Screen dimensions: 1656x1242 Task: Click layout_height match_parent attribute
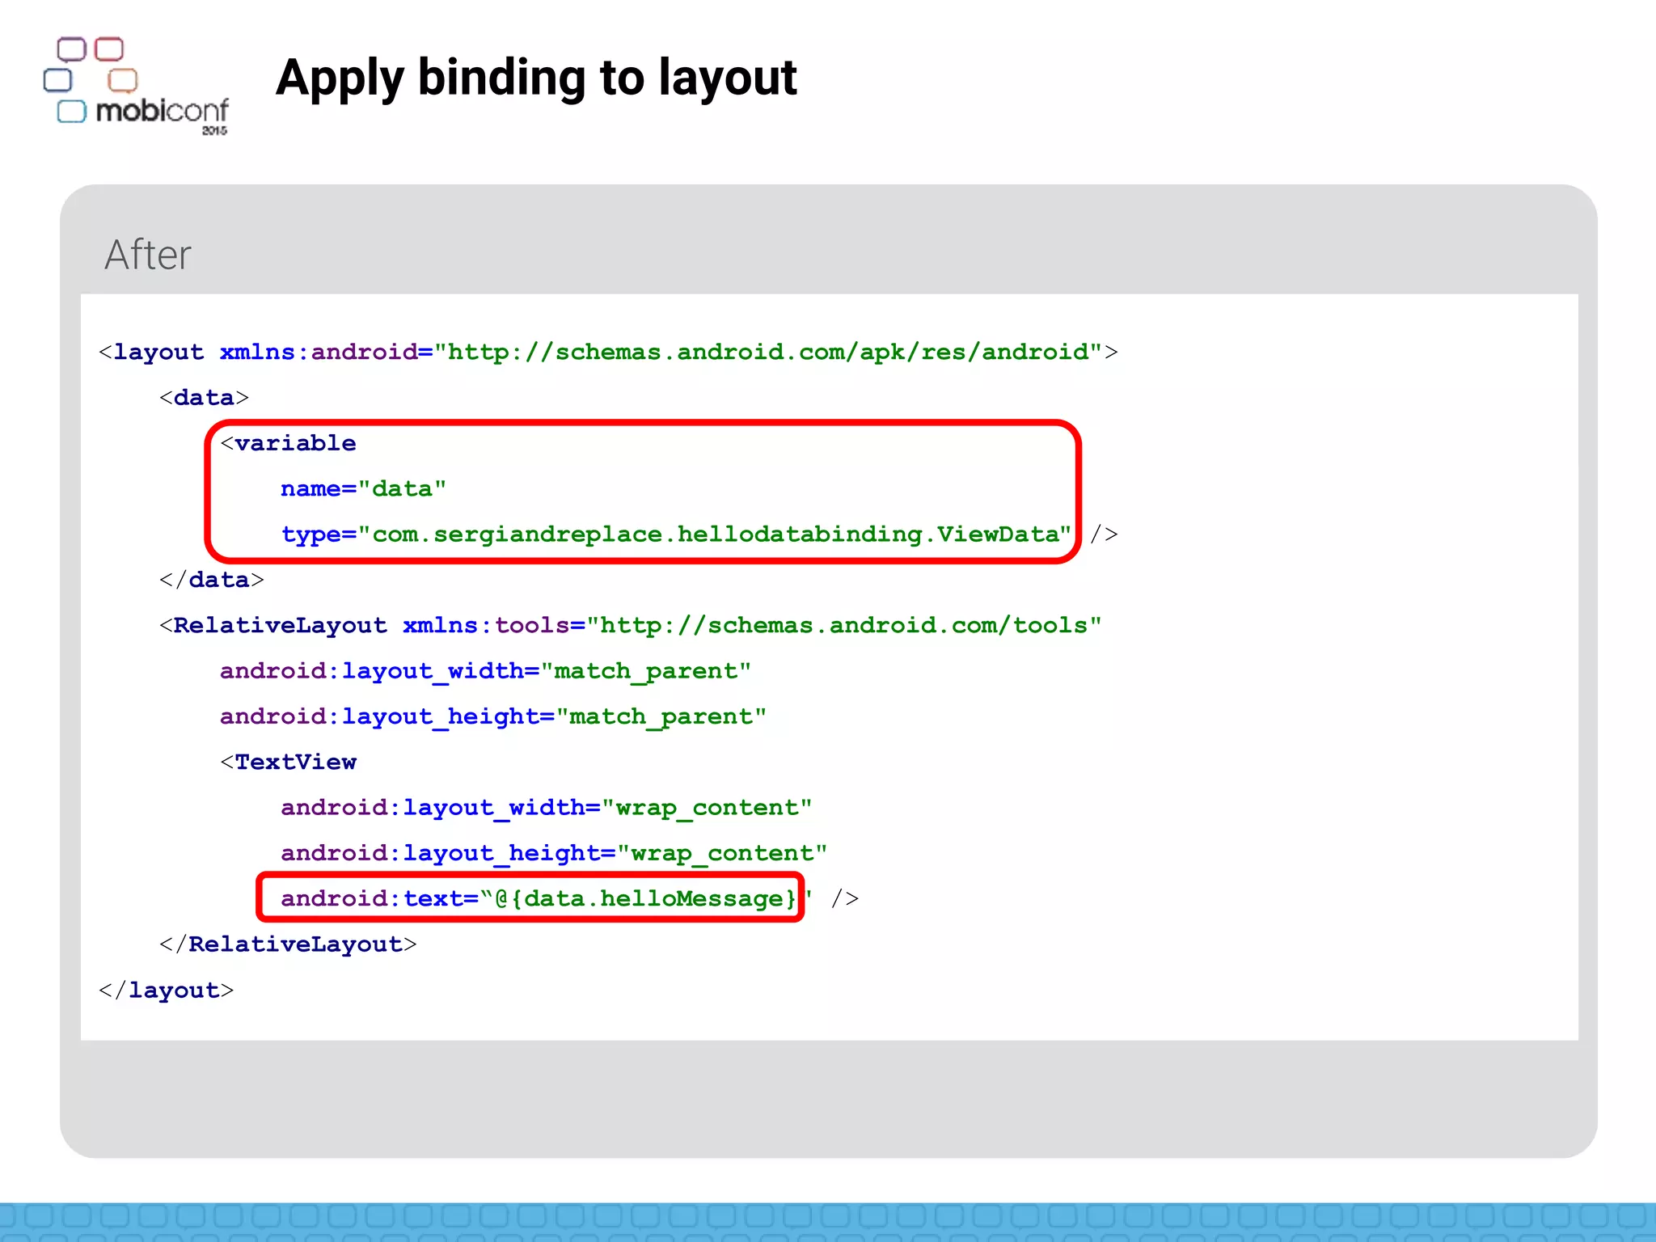[x=492, y=716]
